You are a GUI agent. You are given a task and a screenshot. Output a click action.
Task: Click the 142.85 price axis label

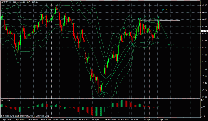204,41
